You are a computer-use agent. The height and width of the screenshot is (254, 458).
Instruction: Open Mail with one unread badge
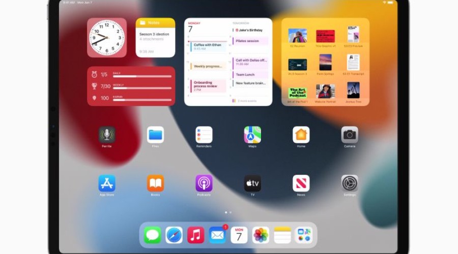(217, 235)
